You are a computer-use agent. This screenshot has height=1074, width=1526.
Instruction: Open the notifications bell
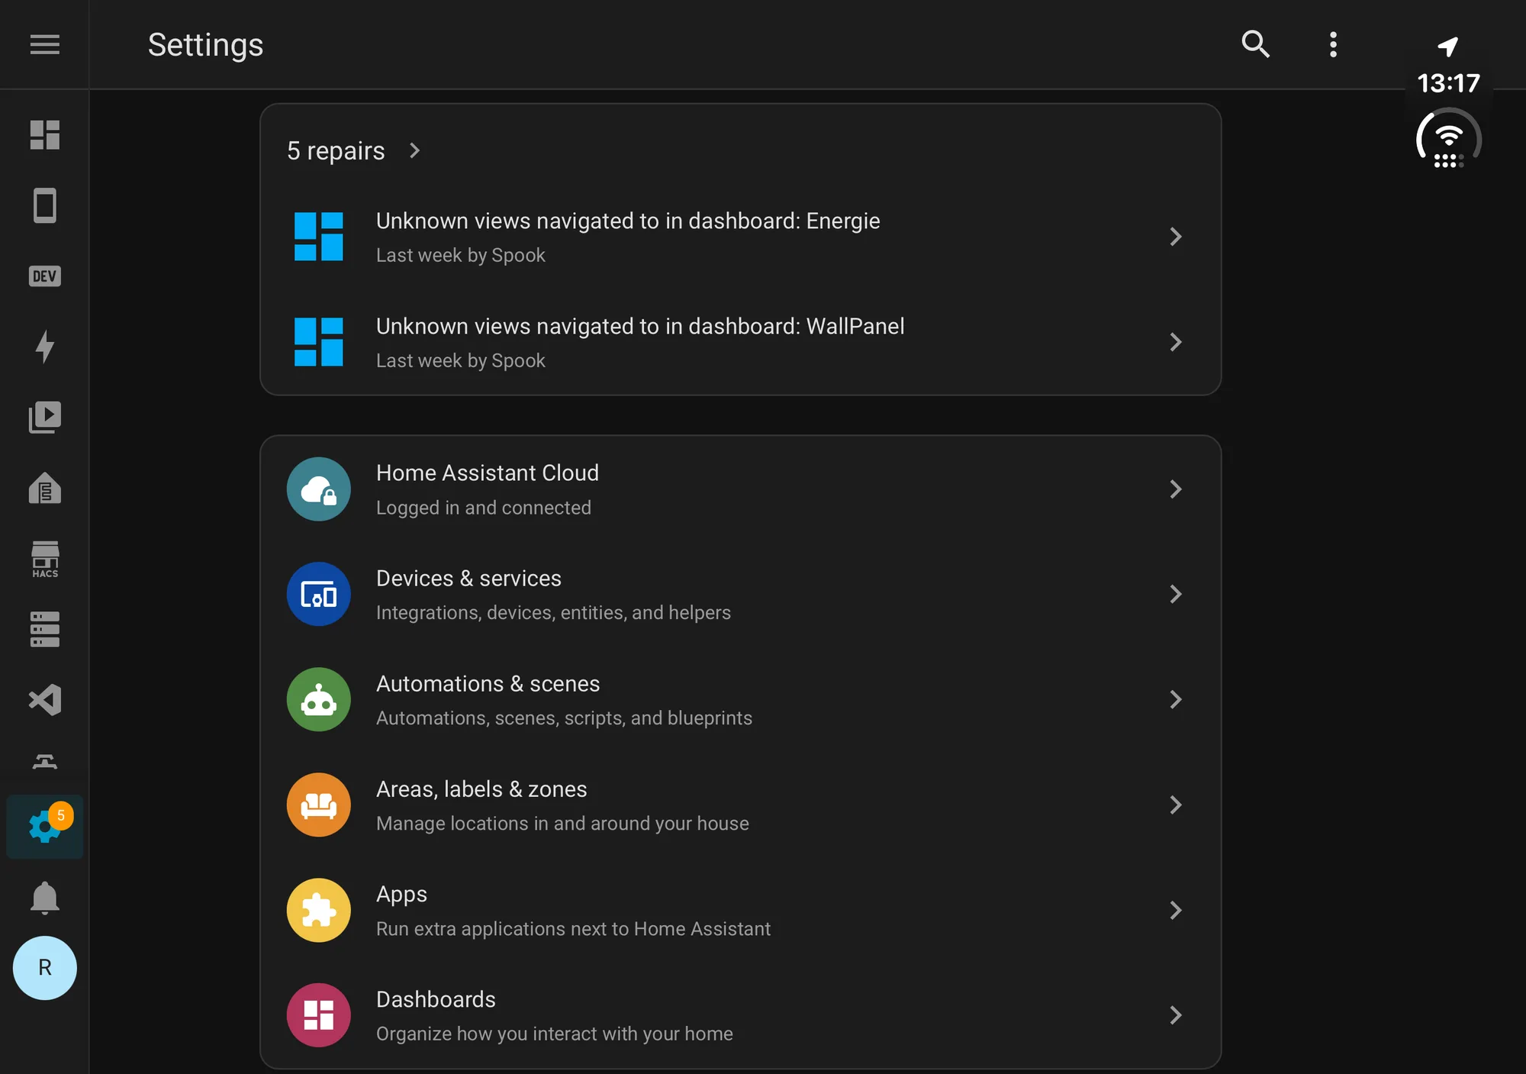coord(44,898)
